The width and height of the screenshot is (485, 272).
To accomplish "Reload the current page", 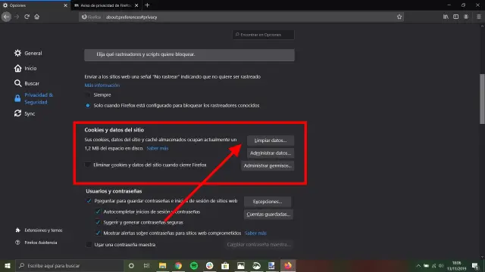I will pos(27,17).
